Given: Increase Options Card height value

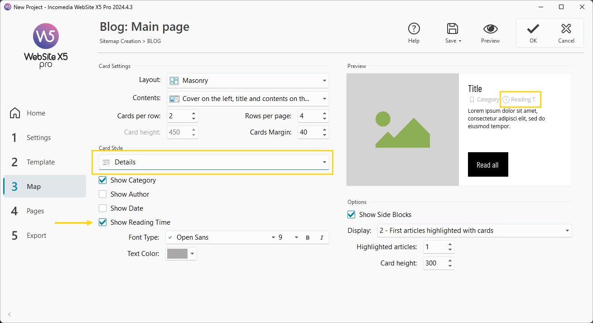Looking at the screenshot, I should point(450,261).
